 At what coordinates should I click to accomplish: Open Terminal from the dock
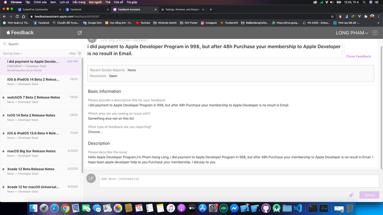point(313,208)
